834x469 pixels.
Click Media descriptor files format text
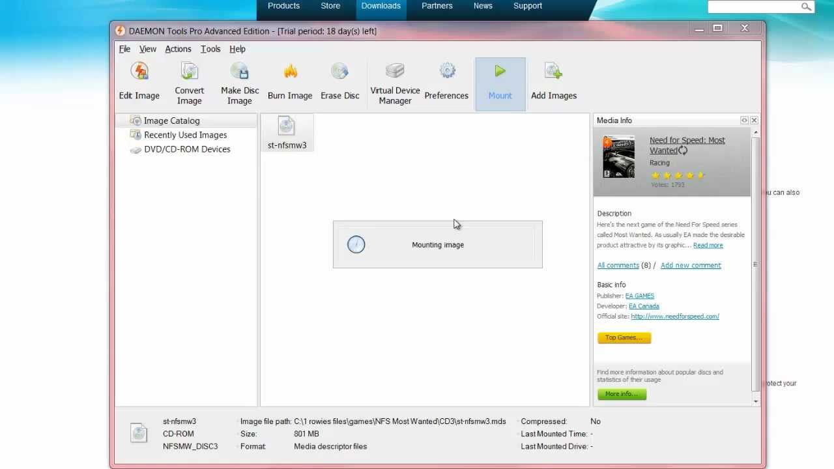coord(330,446)
